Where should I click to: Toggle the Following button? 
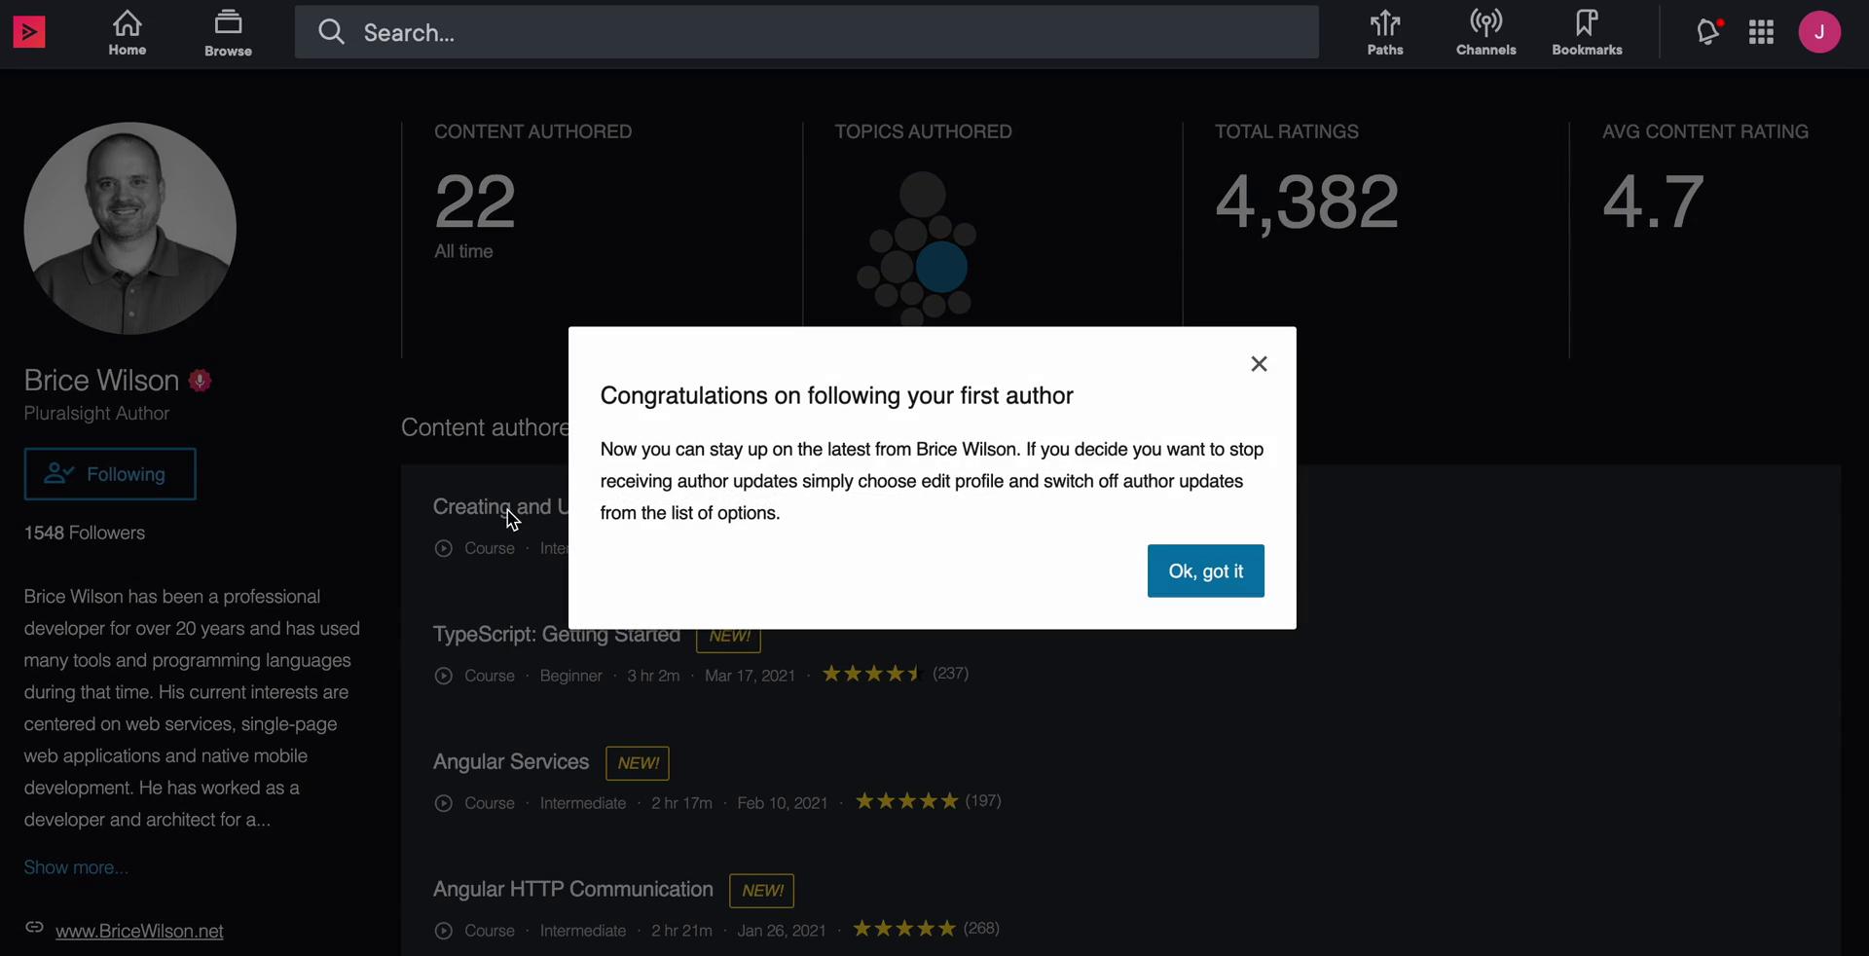click(110, 474)
